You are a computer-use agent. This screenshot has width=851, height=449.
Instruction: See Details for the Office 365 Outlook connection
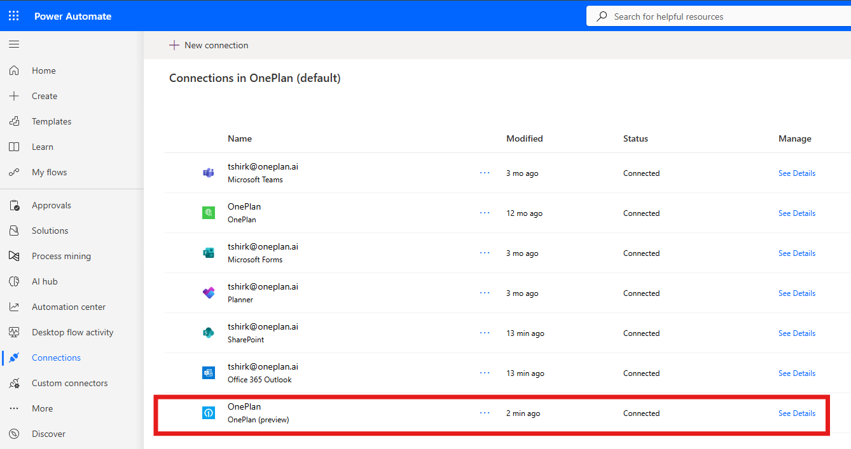tap(796, 373)
